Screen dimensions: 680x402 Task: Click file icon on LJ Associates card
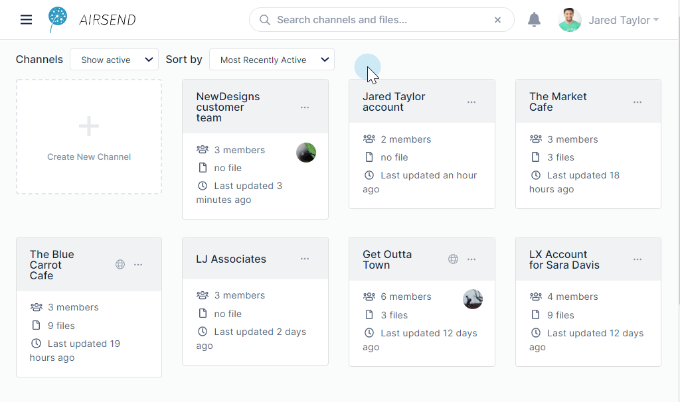(203, 313)
